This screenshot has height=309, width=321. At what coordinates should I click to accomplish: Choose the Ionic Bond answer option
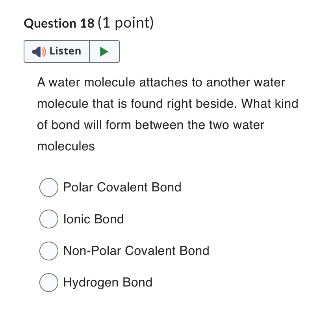(48, 219)
